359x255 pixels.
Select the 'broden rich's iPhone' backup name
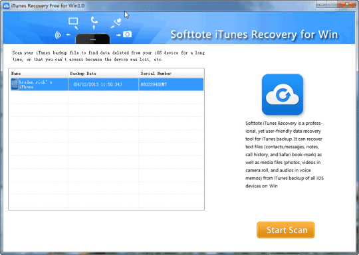(x=36, y=84)
